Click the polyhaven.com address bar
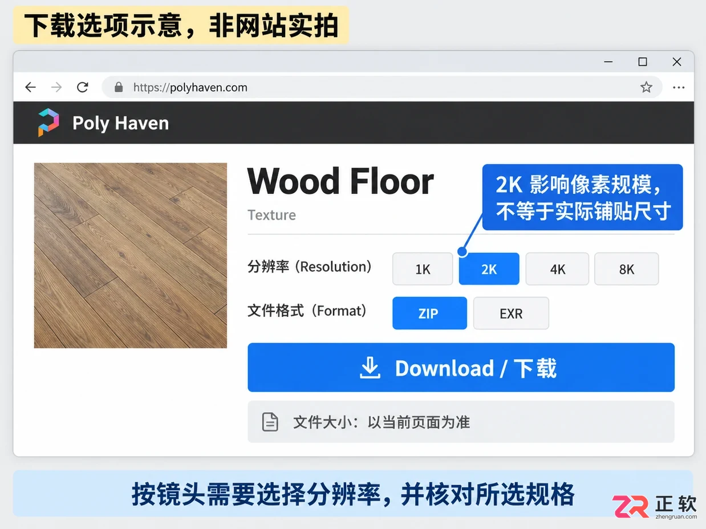 pos(382,87)
